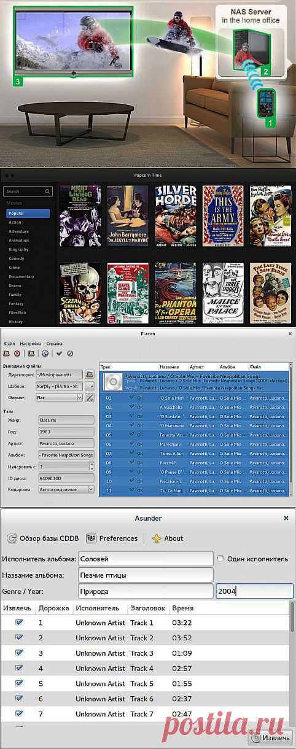Open the Файл menu in Flacon
Viewport: 296px width, 749px height.
(9, 343)
